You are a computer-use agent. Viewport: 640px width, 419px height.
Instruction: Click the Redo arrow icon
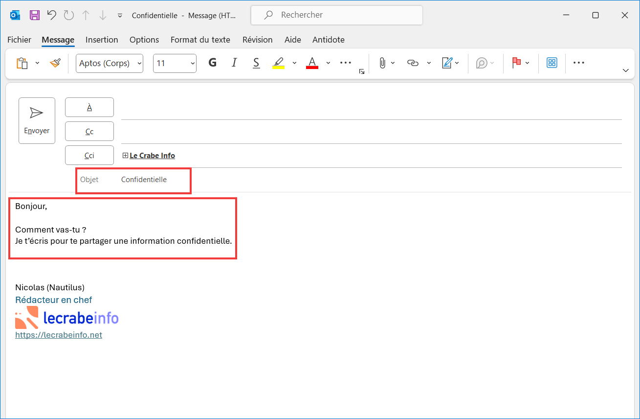[69, 15]
